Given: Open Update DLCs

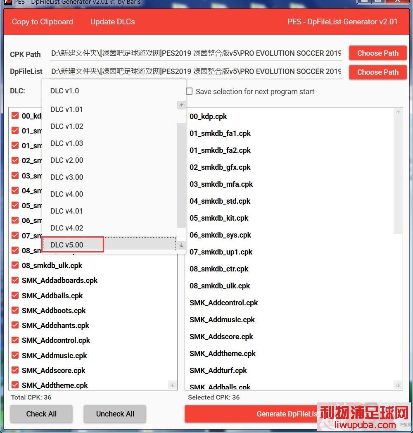Looking at the screenshot, I should [x=113, y=21].
